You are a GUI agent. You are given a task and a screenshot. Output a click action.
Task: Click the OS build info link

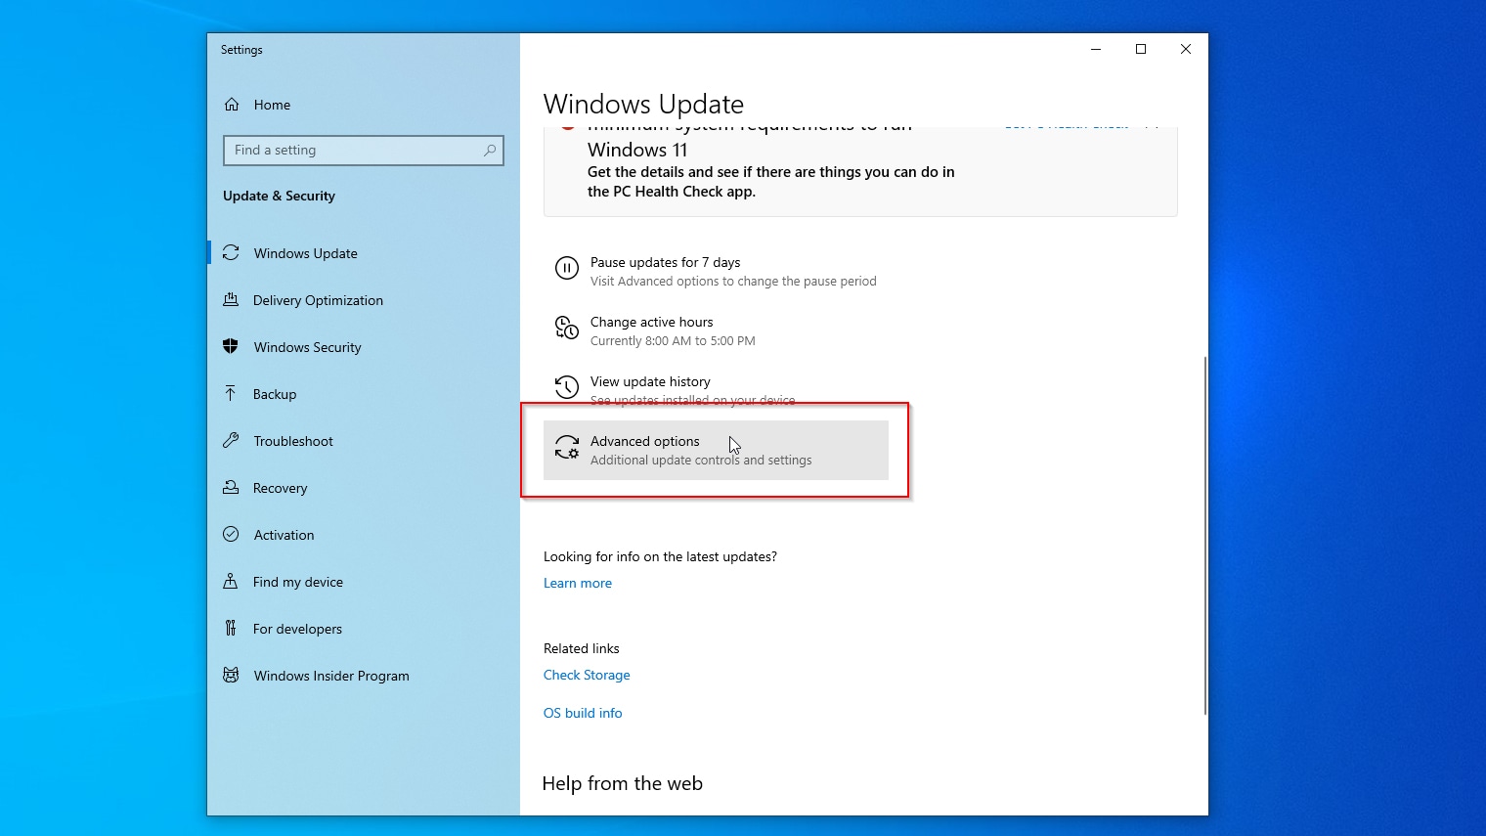point(583,713)
